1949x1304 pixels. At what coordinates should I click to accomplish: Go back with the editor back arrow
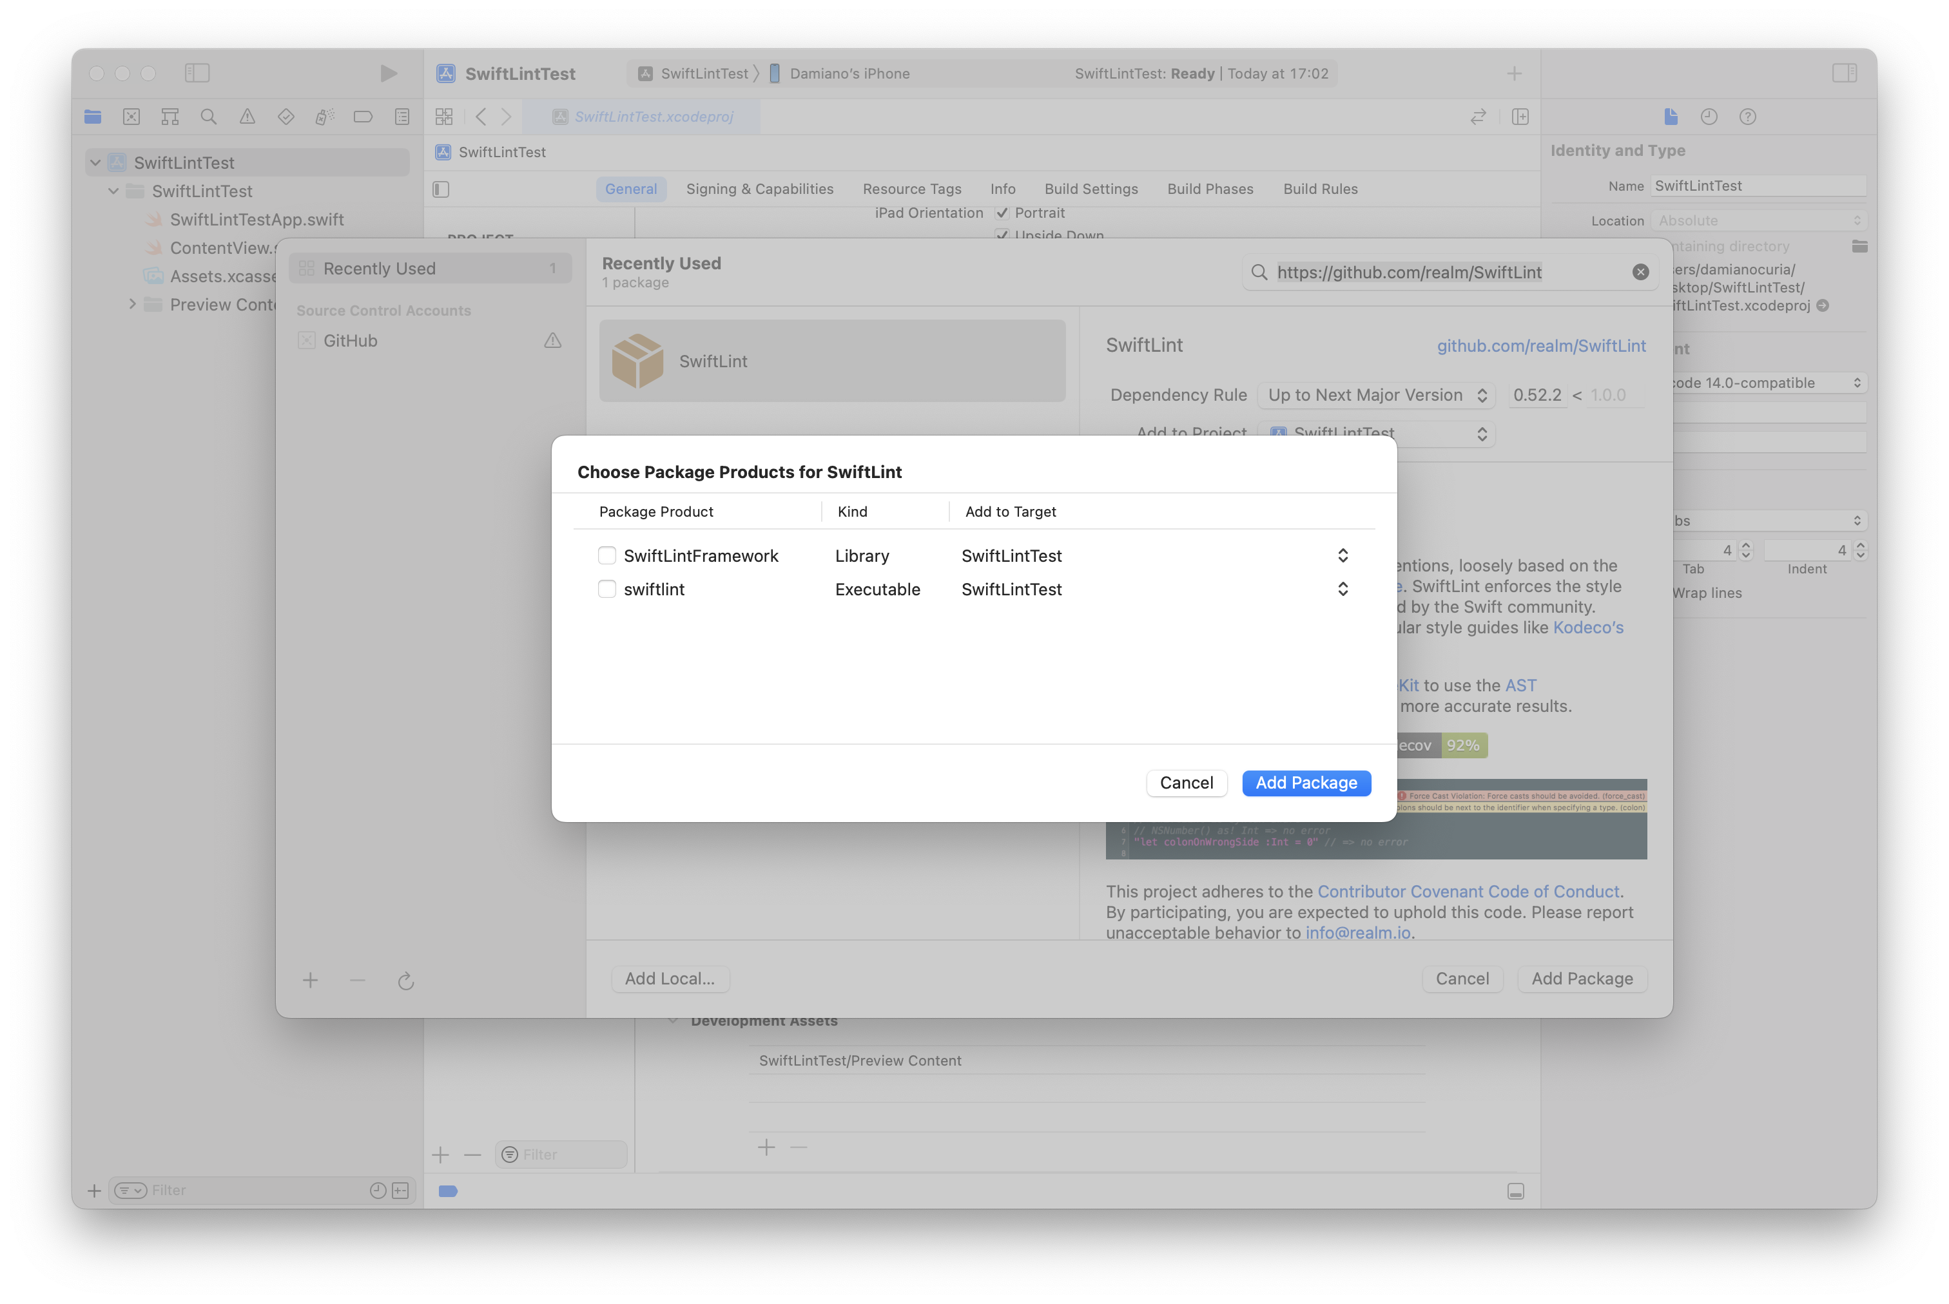click(480, 117)
